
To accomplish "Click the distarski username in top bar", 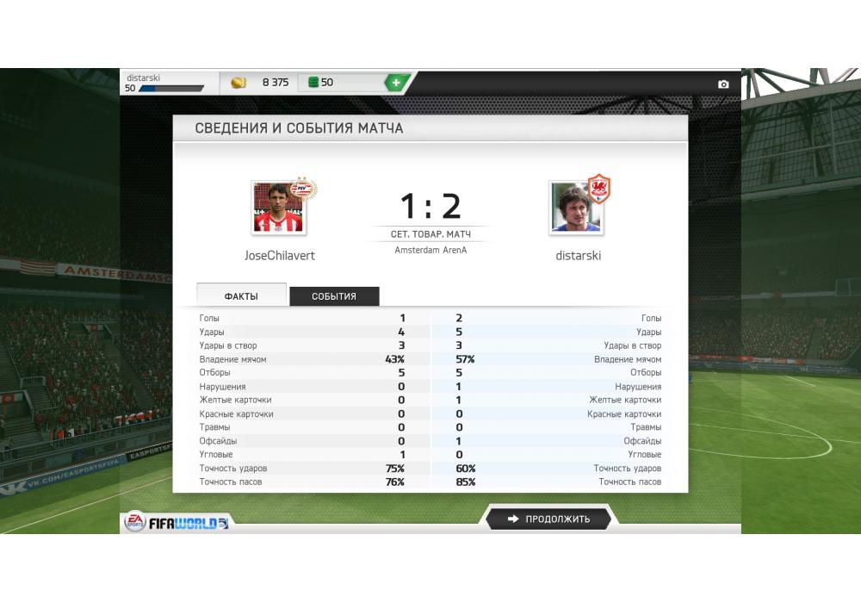I will pos(143,78).
